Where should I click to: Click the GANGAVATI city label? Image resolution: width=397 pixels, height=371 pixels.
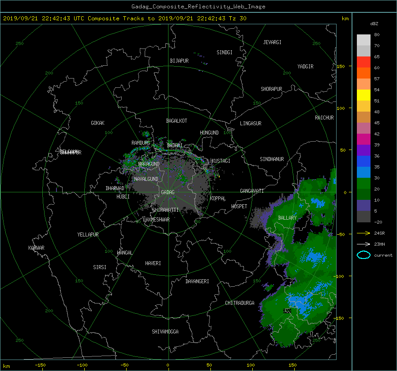click(252, 191)
